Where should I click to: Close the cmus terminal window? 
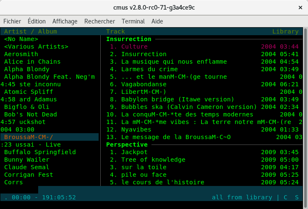tap(300, 8)
